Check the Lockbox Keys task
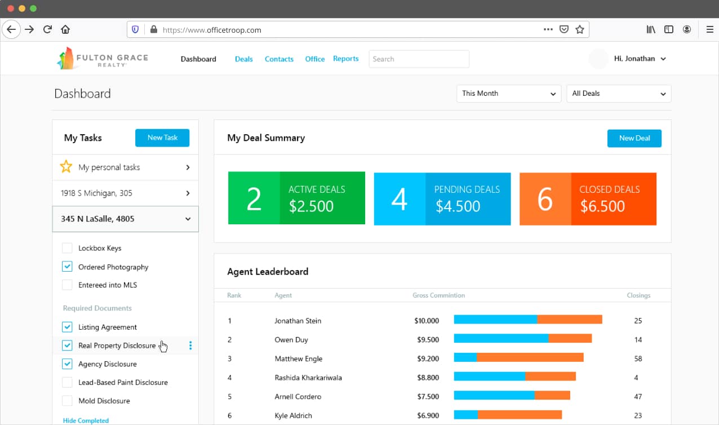This screenshot has height=425, width=719. (67, 248)
